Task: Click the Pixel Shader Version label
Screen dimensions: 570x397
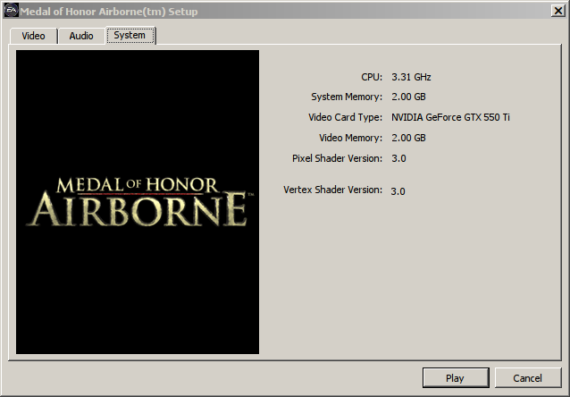Action: tap(337, 158)
